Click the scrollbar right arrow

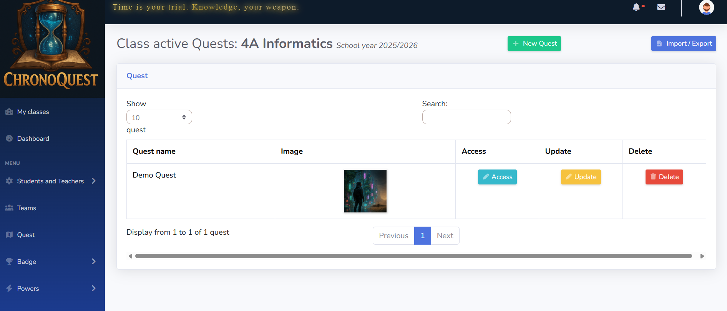pos(702,256)
